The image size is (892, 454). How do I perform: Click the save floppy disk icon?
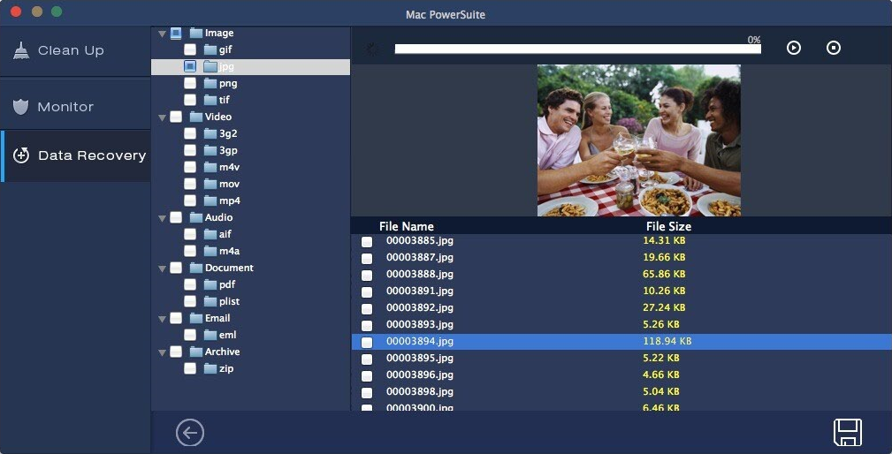tap(848, 433)
